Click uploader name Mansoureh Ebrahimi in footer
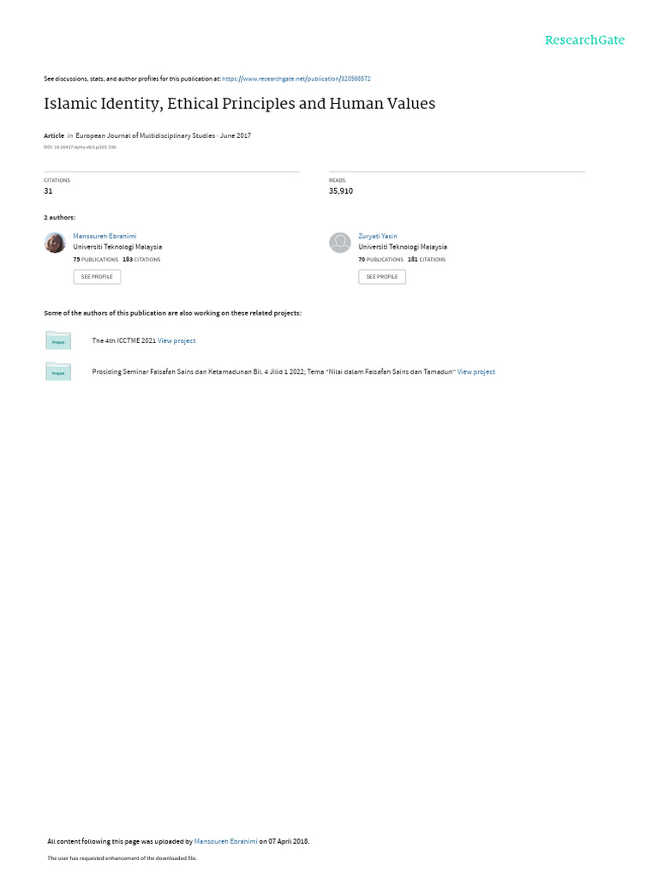This screenshot has width=658, height=878. click(x=225, y=841)
